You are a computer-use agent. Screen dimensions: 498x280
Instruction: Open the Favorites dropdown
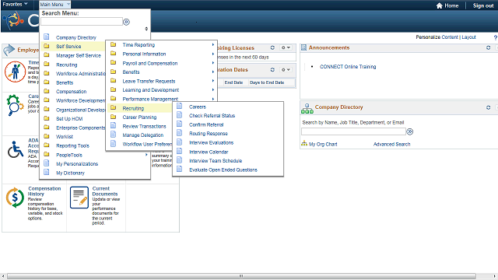tap(16, 4)
